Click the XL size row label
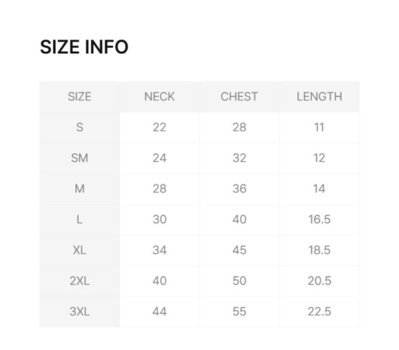Screen dimensions: 399x350 click(x=80, y=250)
